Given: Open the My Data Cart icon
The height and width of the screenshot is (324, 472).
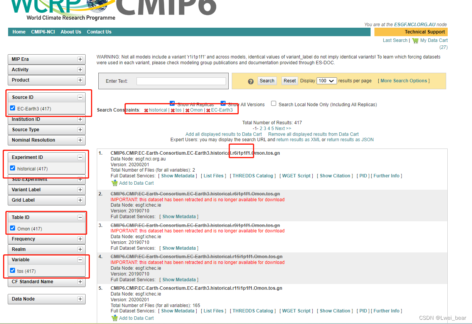Looking at the screenshot, I should point(415,40).
